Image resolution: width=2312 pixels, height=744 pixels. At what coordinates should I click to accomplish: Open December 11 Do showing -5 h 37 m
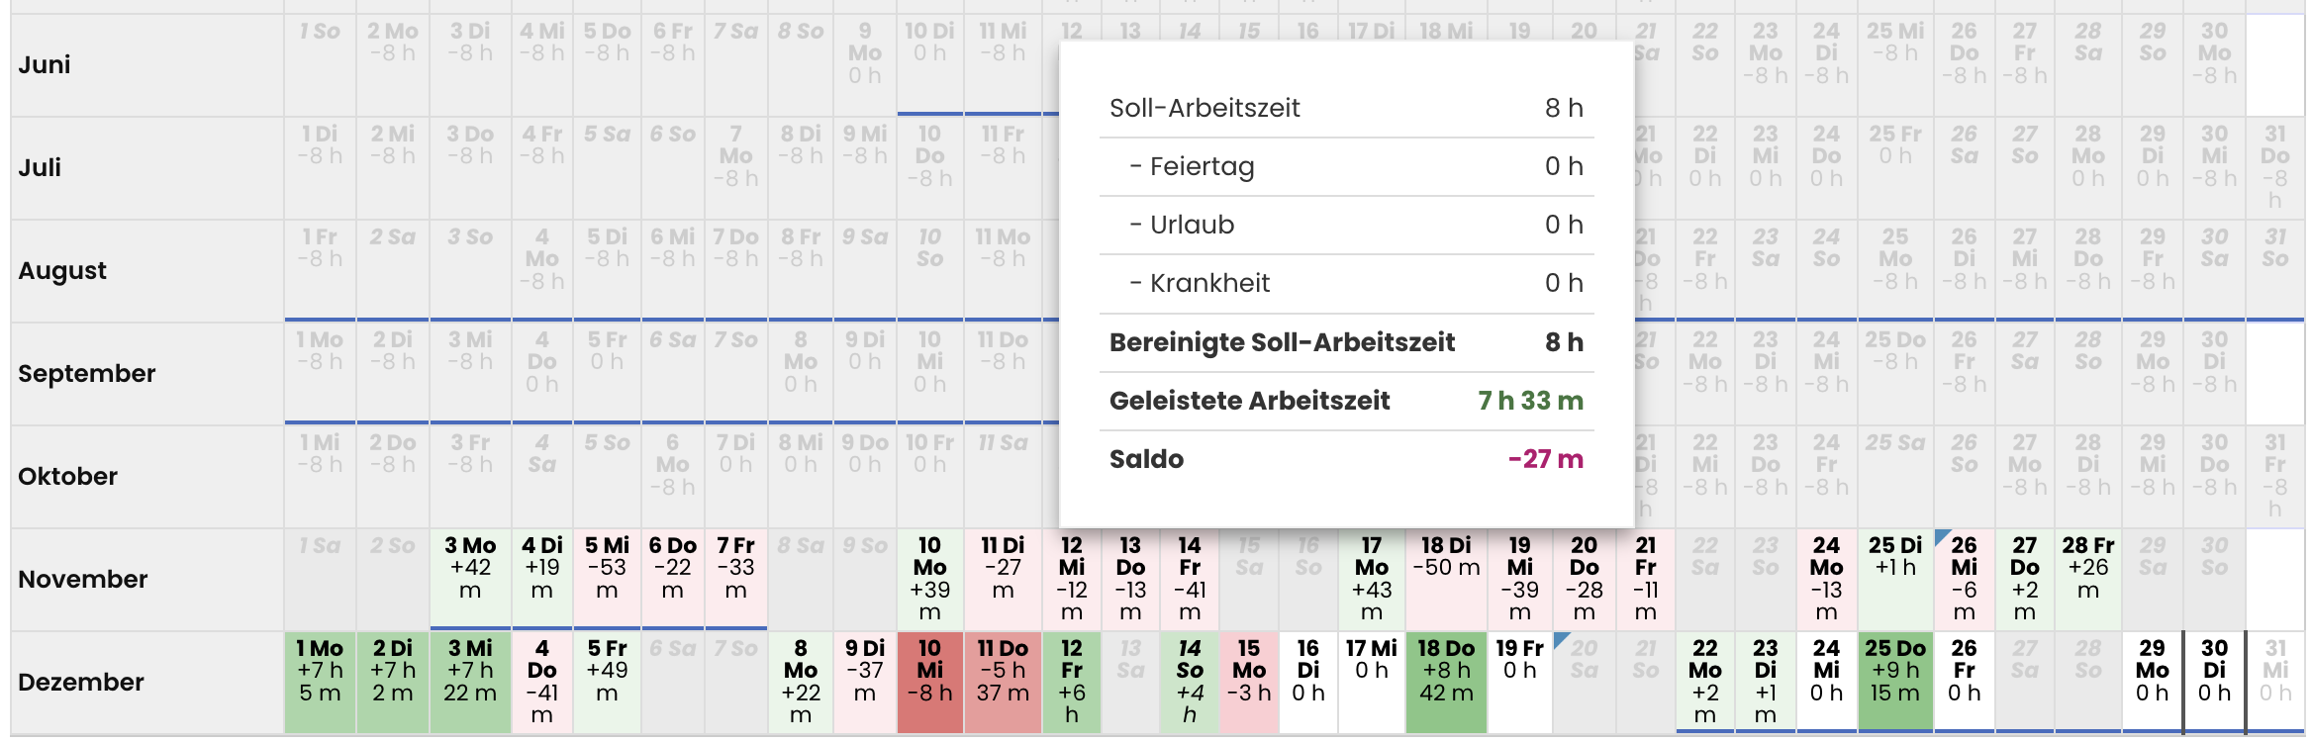pyautogui.click(x=1003, y=682)
